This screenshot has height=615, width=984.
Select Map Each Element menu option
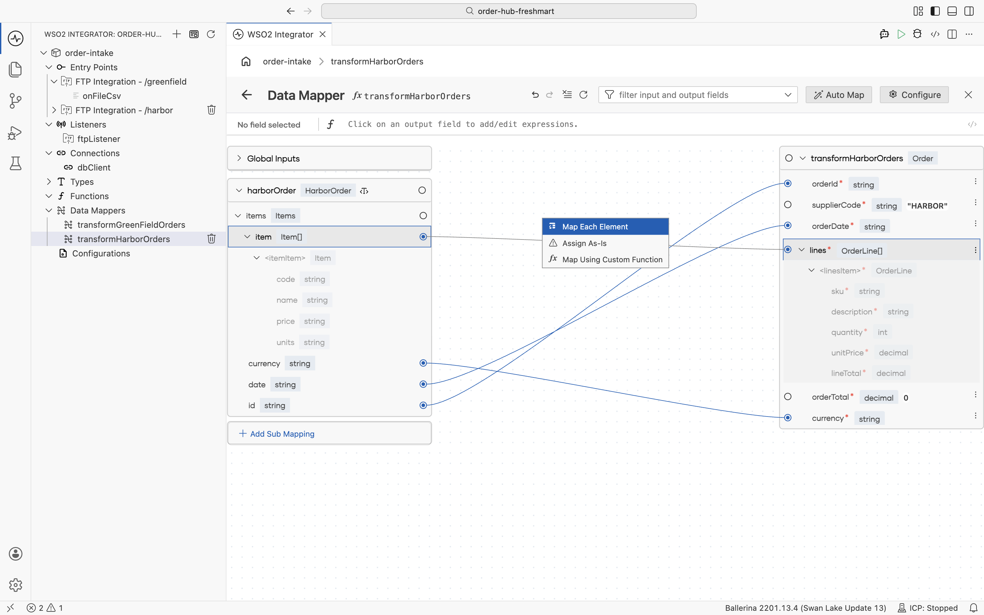tap(606, 226)
